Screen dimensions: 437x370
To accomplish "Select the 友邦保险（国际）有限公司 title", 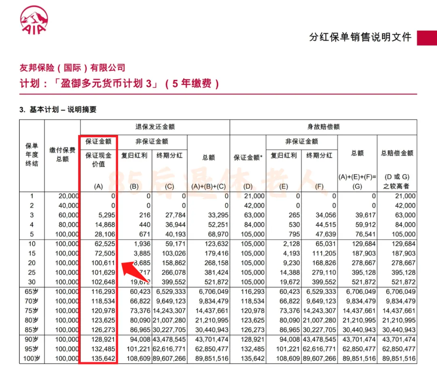I will [72, 67].
